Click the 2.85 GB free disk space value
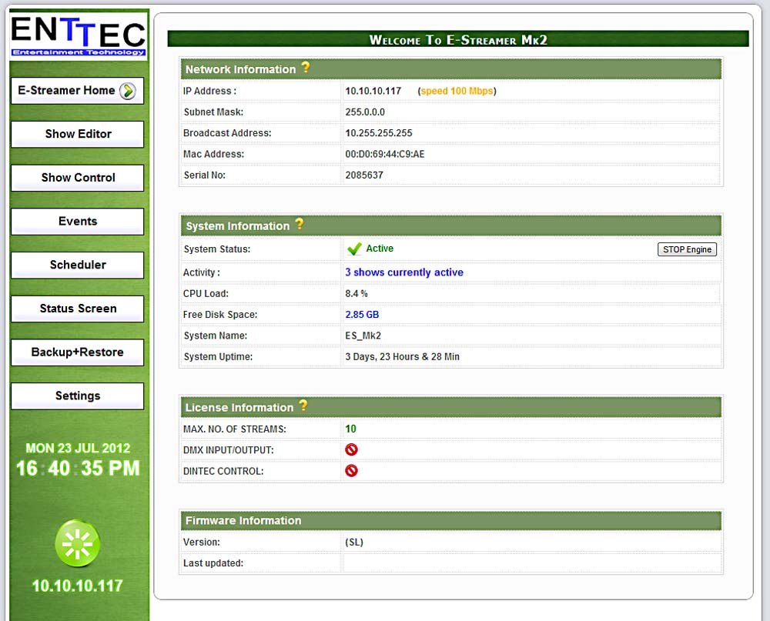Viewport: 770px width, 621px height. click(x=362, y=315)
